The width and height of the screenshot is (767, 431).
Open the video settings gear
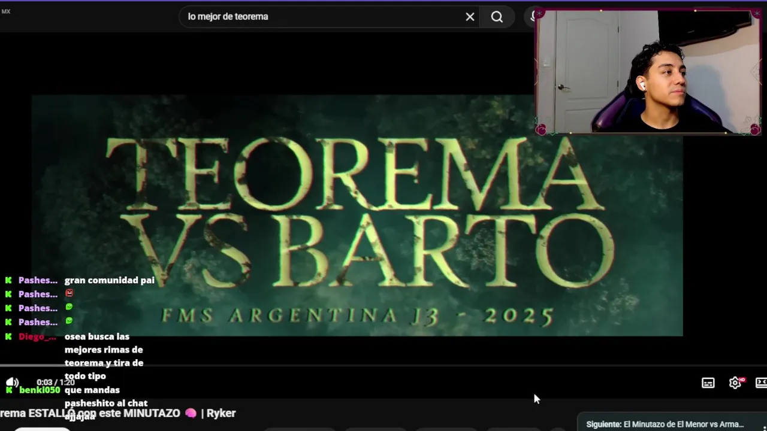click(735, 383)
